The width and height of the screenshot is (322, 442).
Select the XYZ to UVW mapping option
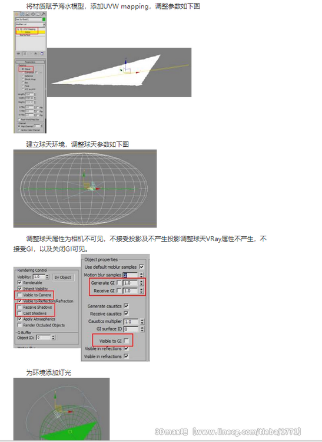coord(23,90)
